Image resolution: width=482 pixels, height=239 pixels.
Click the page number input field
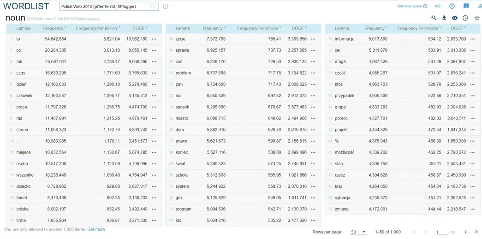(x=440, y=232)
